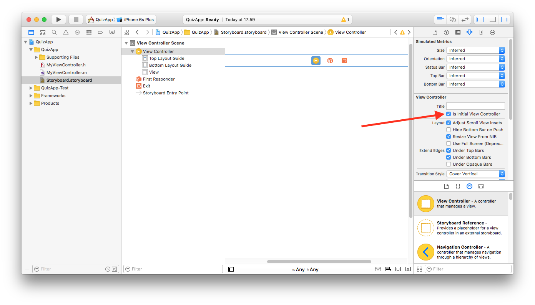Open the Size simulated metrics dropdown

point(475,50)
